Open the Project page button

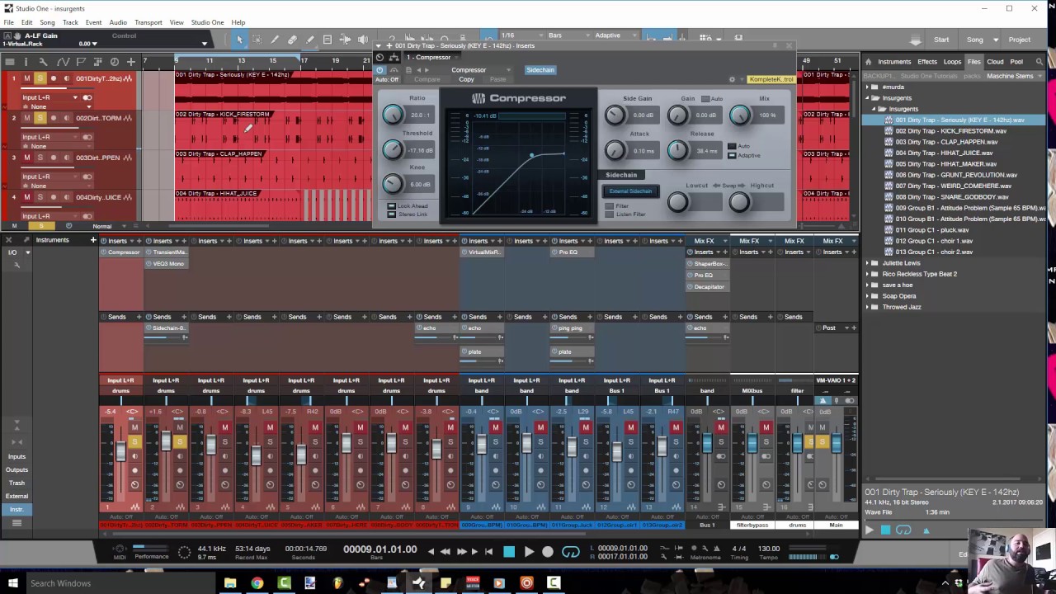[1020, 40]
